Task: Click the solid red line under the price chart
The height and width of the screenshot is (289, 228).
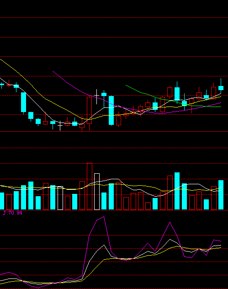Action: click(114, 131)
